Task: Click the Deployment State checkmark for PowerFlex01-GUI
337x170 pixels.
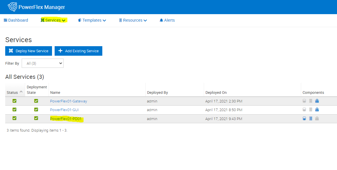Action: [x=36, y=109]
